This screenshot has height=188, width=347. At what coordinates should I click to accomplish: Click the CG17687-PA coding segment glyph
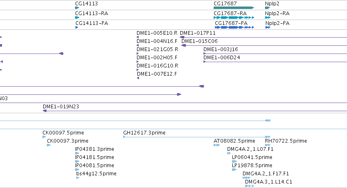[x=234, y=27]
